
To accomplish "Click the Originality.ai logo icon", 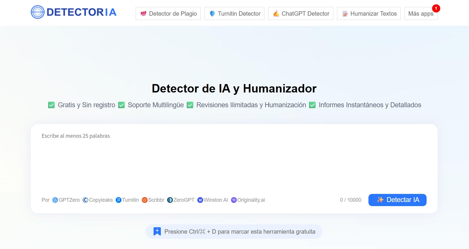I will point(234,200).
